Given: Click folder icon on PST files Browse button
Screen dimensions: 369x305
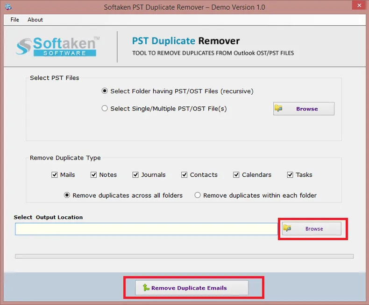Looking at the screenshot, I should pyautogui.click(x=278, y=108).
